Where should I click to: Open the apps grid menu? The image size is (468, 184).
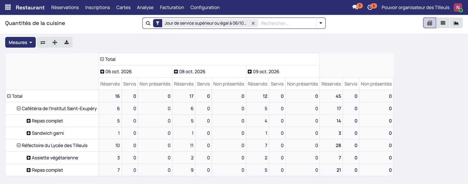[8, 7]
